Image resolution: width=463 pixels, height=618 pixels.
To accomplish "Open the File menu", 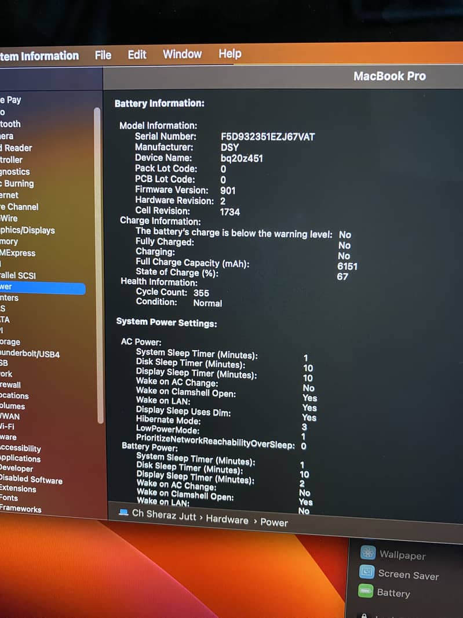I will (103, 55).
